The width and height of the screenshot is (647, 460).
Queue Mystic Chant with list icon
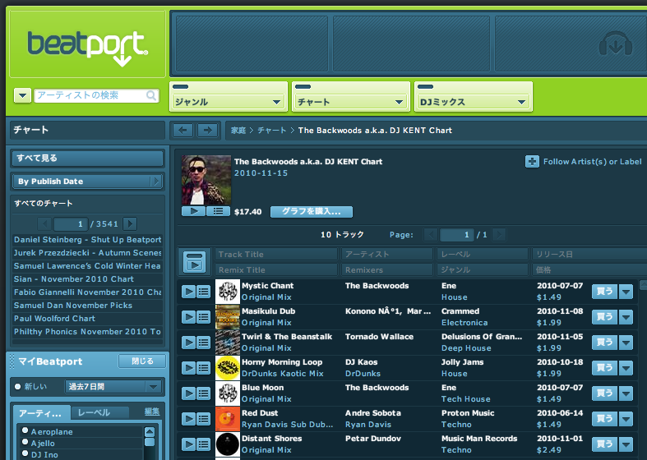pyautogui.click(x=203, y=292)
